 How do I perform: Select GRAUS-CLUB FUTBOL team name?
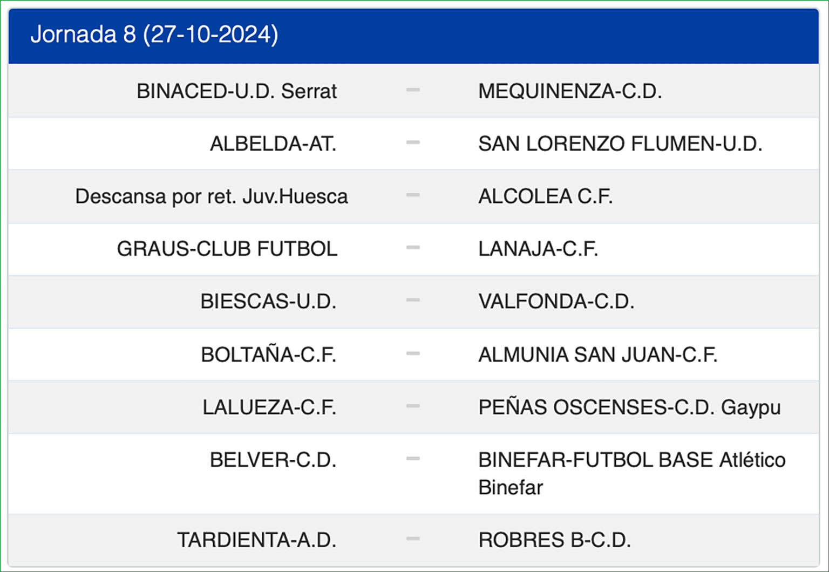click(x=227, y=249)
